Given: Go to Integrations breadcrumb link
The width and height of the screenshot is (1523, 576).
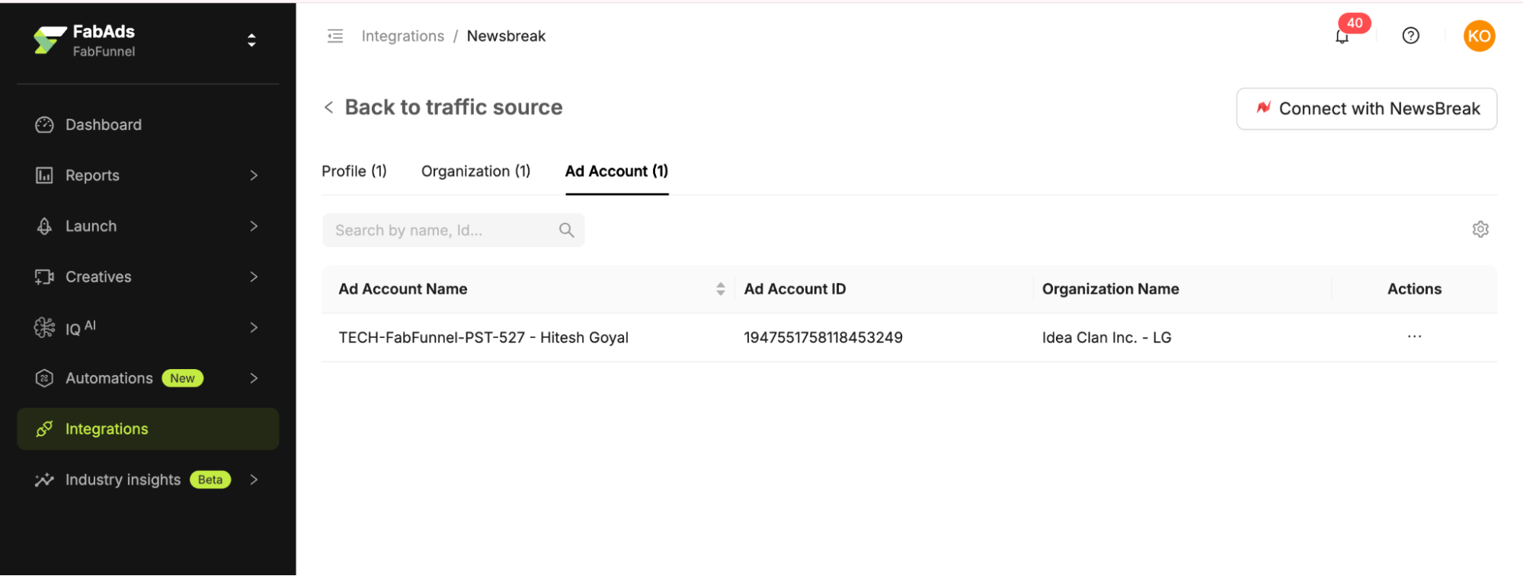Looking at the screenshot, I should pos(402,36).
